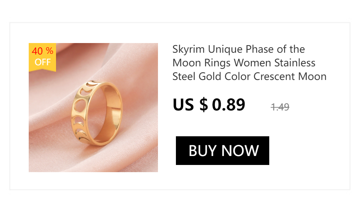
Task: Select the US $ 0.89 sale price
Action: 209,105
